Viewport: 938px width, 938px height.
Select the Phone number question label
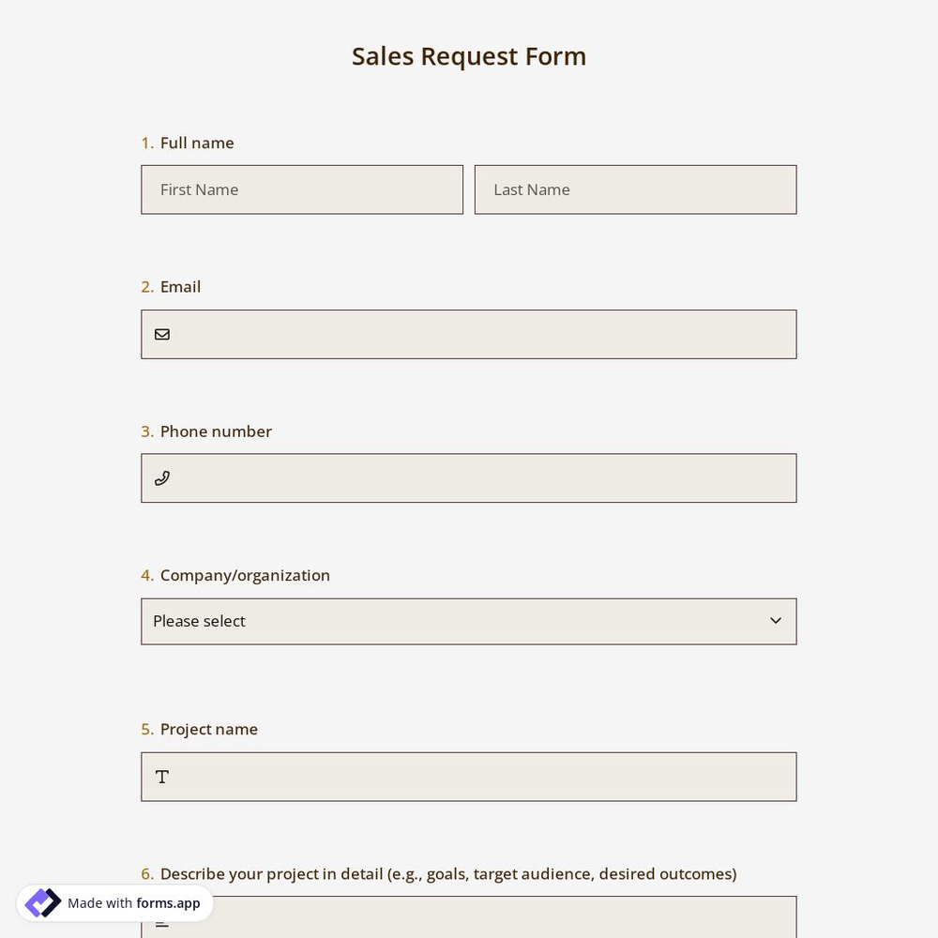216,431
